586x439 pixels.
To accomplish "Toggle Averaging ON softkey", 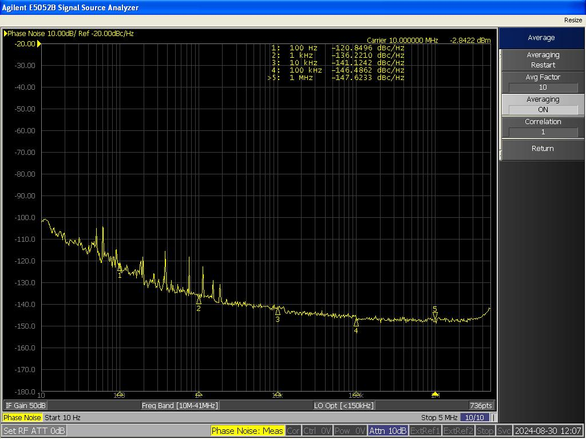I will click(x=543, y=105).
